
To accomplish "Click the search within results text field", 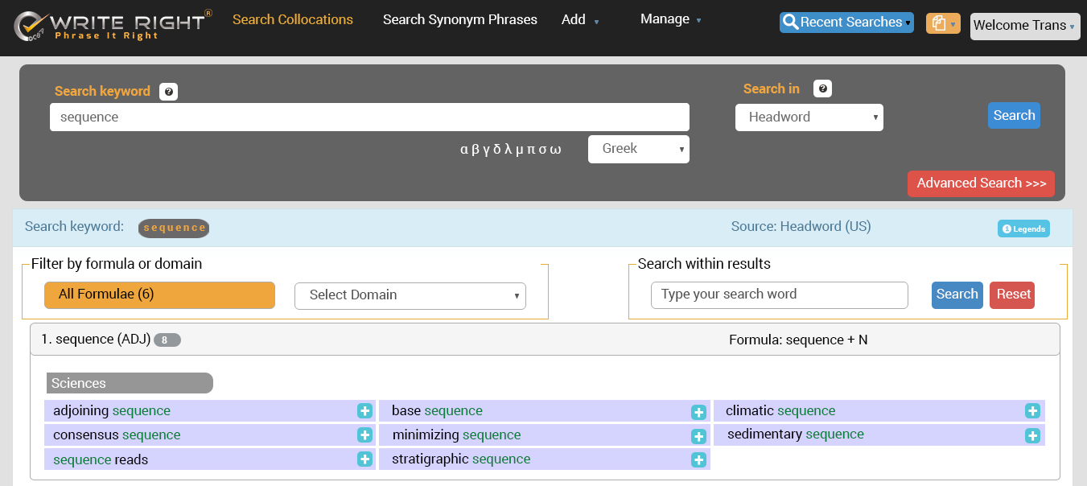I will pyautogui.click(x=778, y=295).
